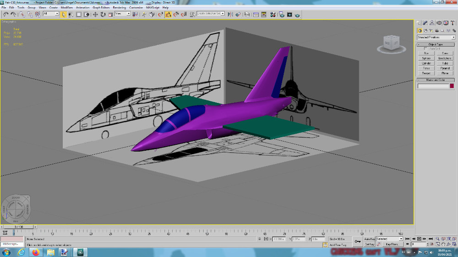Open the selection filter All dropdown

coord(51,14)
